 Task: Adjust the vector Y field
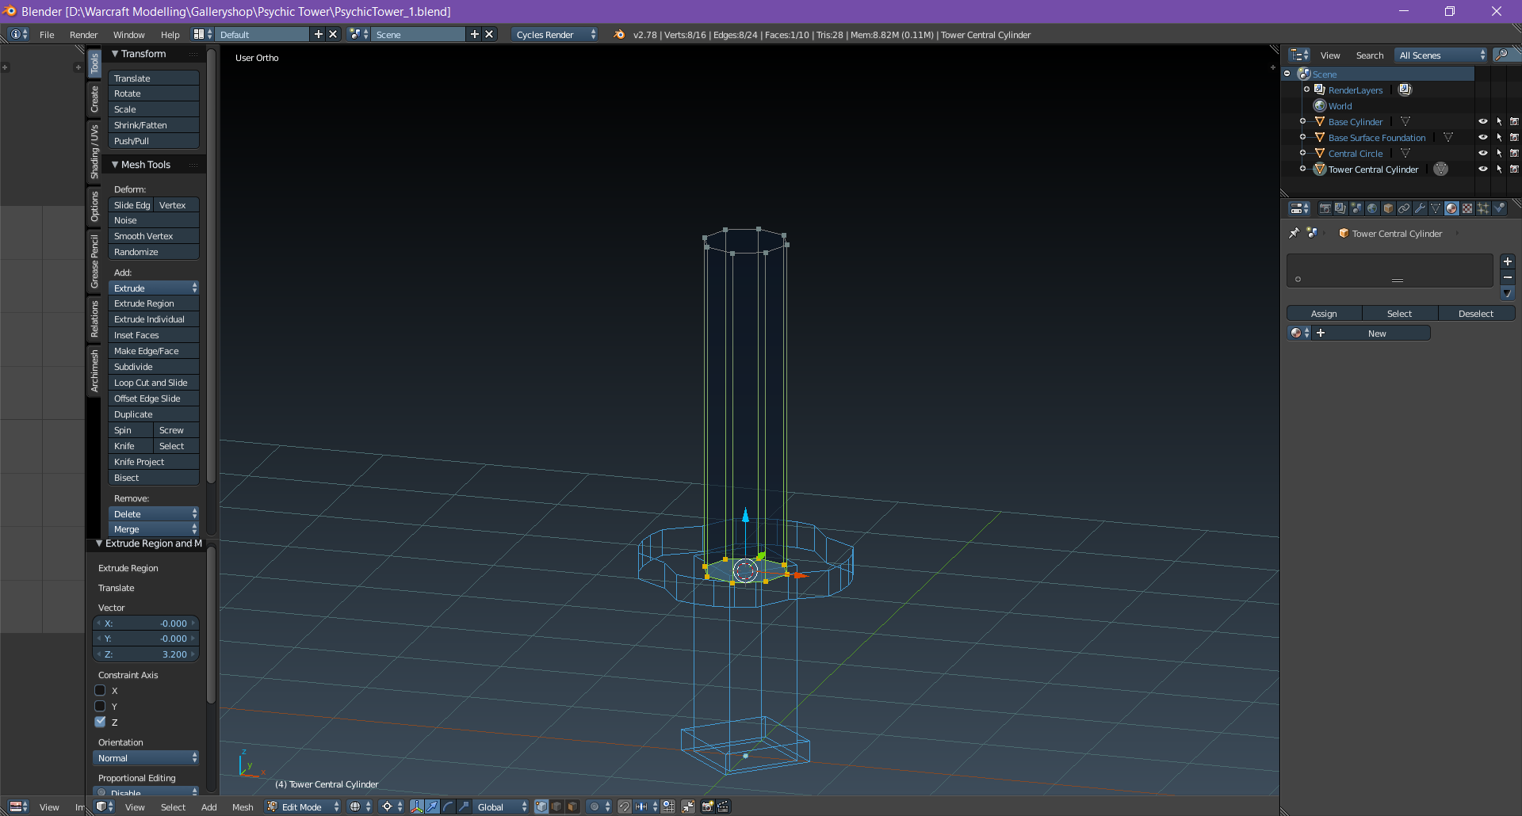tap(146, 638)
